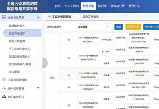This screenshot has height=109, width=159.
Task: Go to 首页 in the top navigation
Action: tap(58, 6)
